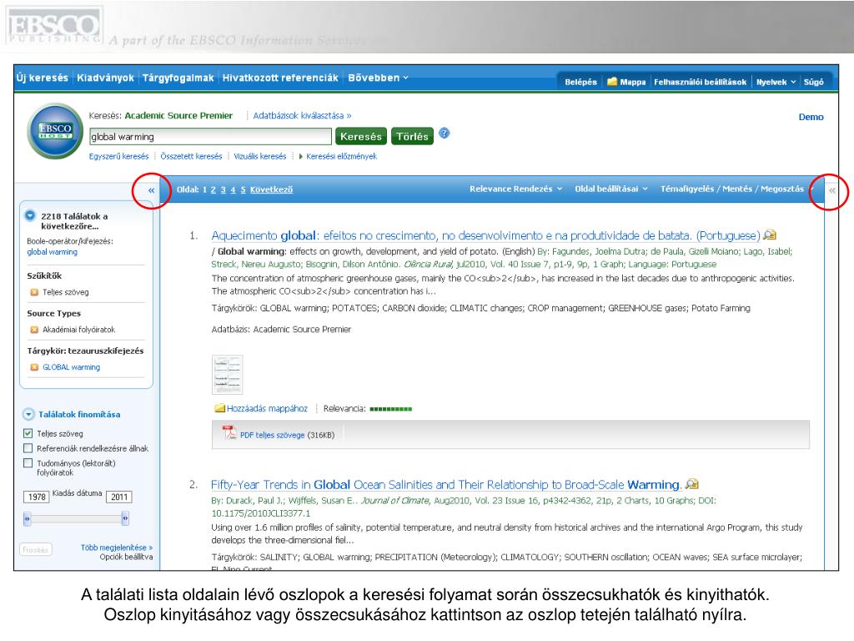Click Belépés to sign in
This screenshot has height=641, width=854.
point(580,82)
